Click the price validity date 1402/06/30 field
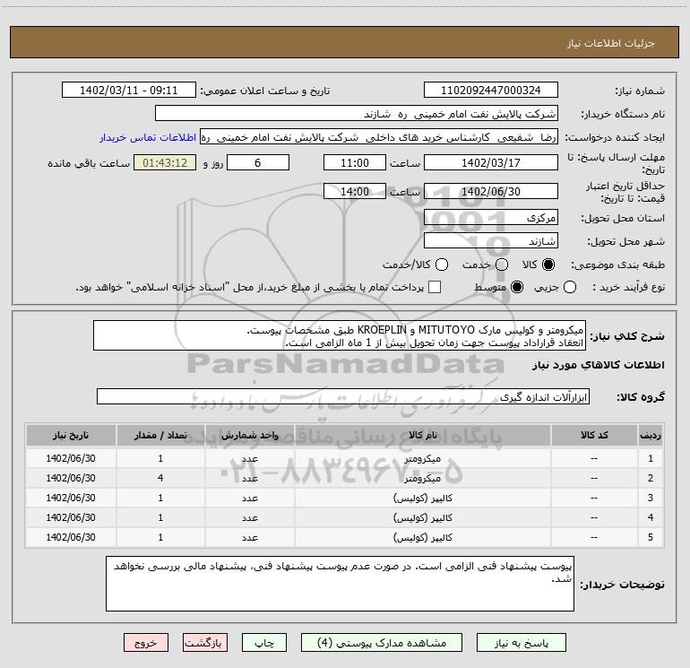The width and height of the screenshot is (690, 668). pyautogui.click(x=491, y=191)
